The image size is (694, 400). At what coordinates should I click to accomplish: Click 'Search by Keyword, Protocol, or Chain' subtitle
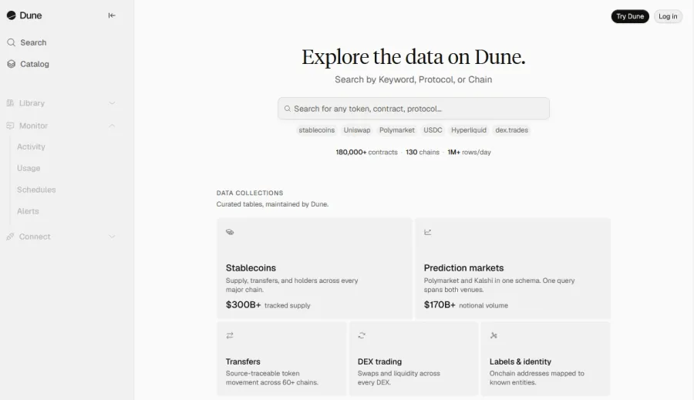(413, 79)
